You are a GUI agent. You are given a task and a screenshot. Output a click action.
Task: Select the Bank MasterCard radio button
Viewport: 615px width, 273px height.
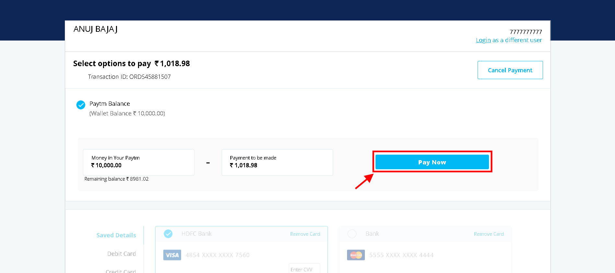[352, 234]
